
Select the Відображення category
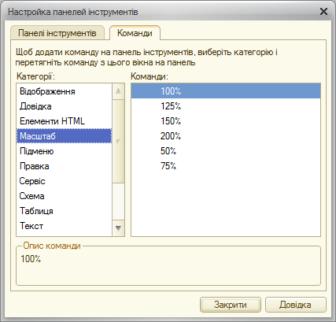pyautogui.click(x=64, y=91)
